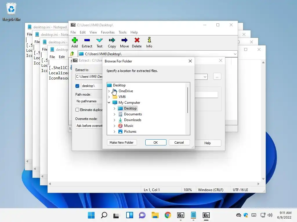The height and width of the screenshot is (222, 297).
Task: Click the up-folder icon beside the address bar
Action: pyautogui.click(x=72, y=54)
